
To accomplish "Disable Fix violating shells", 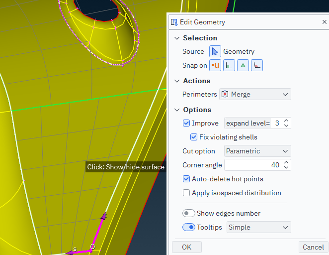I will tap(194, 137).
